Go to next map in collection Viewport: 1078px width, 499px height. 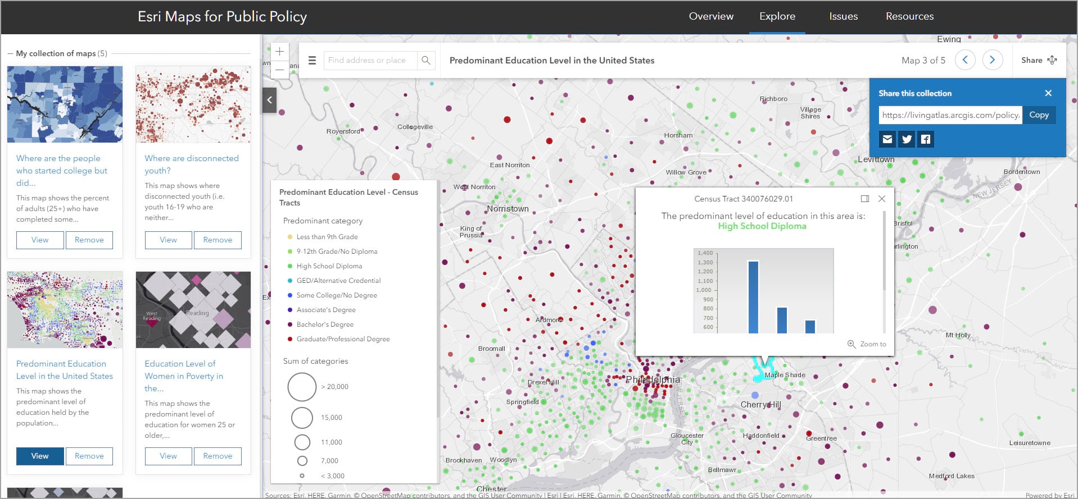[993, 60]
